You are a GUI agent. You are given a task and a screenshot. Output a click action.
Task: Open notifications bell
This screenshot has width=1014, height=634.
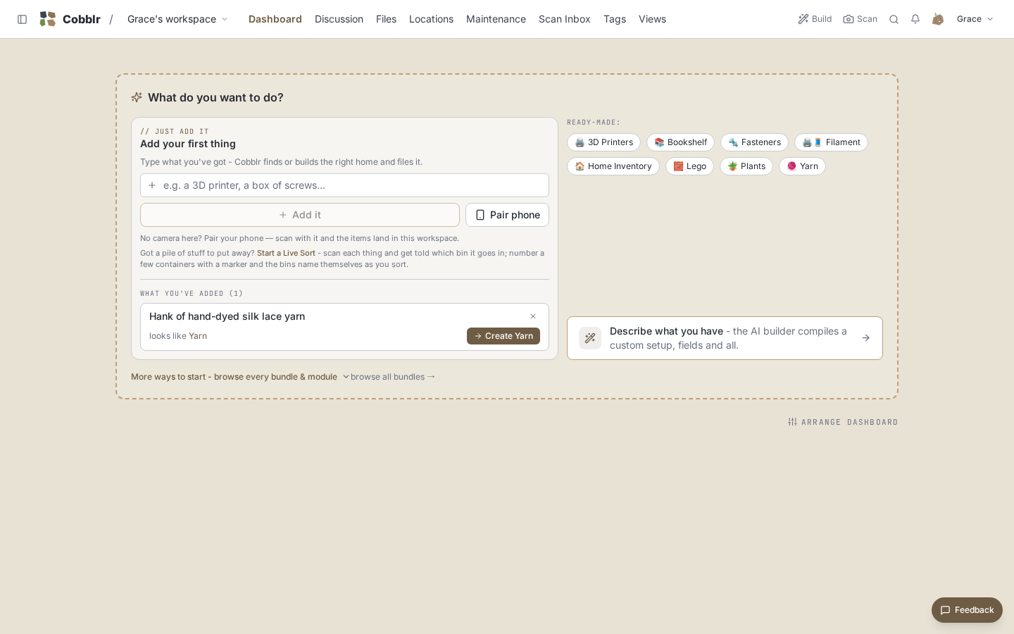pyautogui.click(x=915, y=19)
